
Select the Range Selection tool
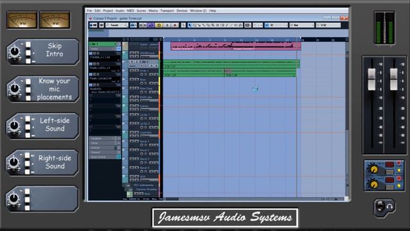tap(195, 26)
